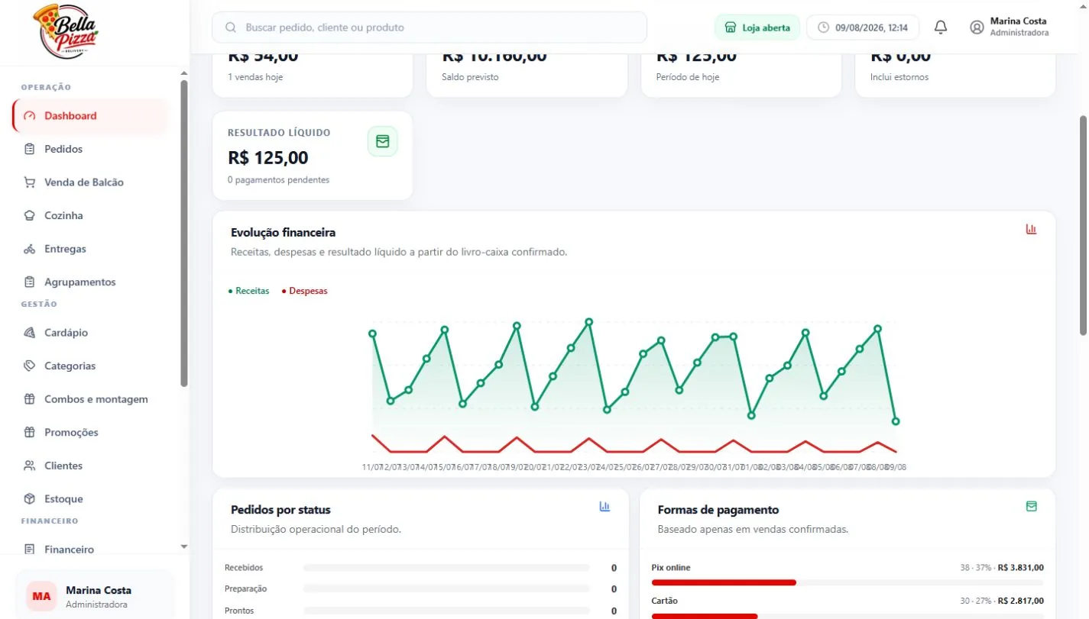The height and width of the screenshot is (619, 1089).
Task: Click the Cozinha chef hat icon
Action: pos(30,215)
